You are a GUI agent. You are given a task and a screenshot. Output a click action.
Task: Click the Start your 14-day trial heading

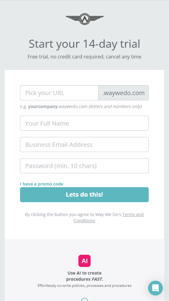coord(84,44)
